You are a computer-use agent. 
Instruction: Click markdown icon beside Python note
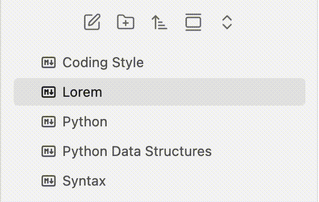tap(49, 122)
